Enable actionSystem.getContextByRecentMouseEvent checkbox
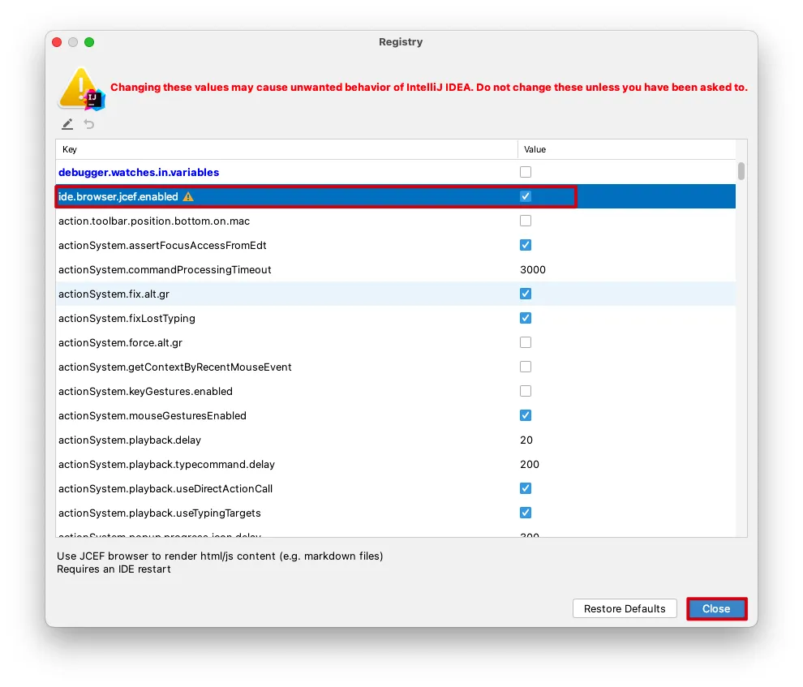 coord(526,367)
